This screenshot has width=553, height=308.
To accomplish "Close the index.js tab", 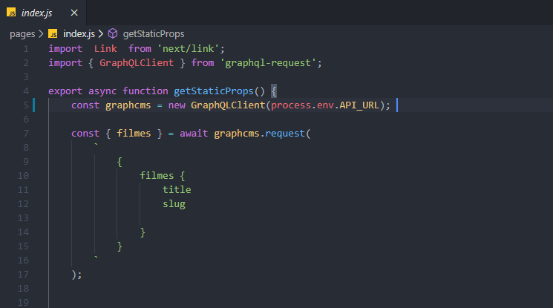I will click(x=74, y=13).
